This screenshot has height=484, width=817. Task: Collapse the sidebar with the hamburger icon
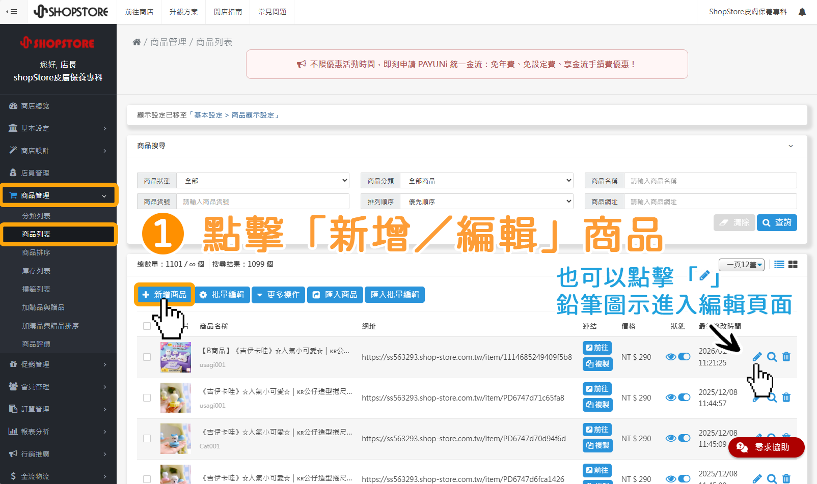13,11
